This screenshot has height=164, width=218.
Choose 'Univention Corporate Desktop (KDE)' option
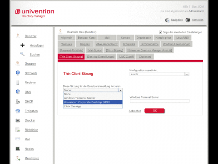tap(93, 102)
